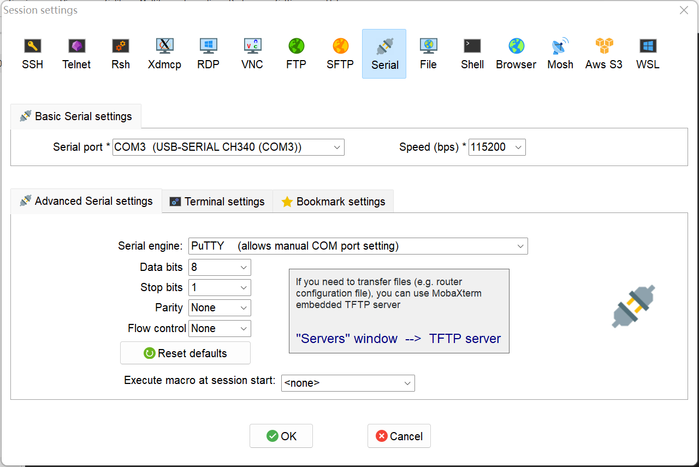Pick the SFTP session icon
Viewport: 699px width, 467px height.
340,54
